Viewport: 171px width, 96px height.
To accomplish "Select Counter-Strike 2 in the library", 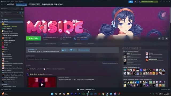I will (x=9, y=31).
